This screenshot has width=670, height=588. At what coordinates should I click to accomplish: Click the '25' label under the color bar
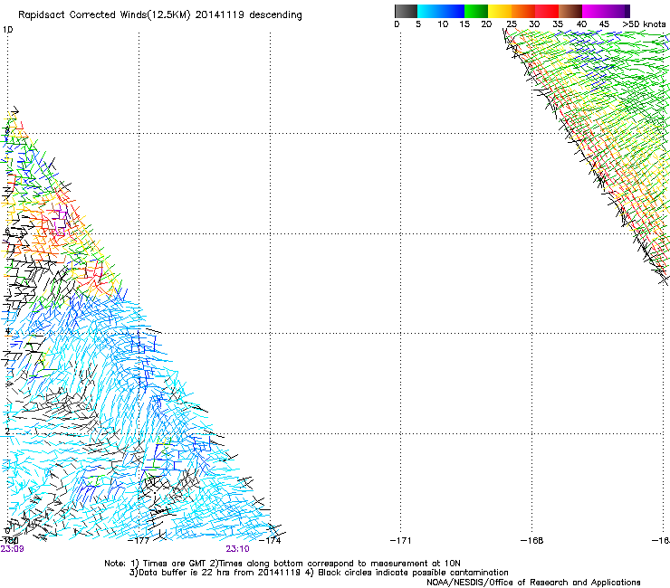click(x=512, y=24)
